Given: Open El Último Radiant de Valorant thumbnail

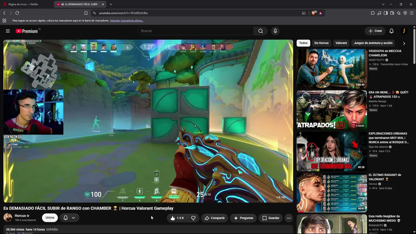Looking at the screenshot, I should click(x=331, y=192).
